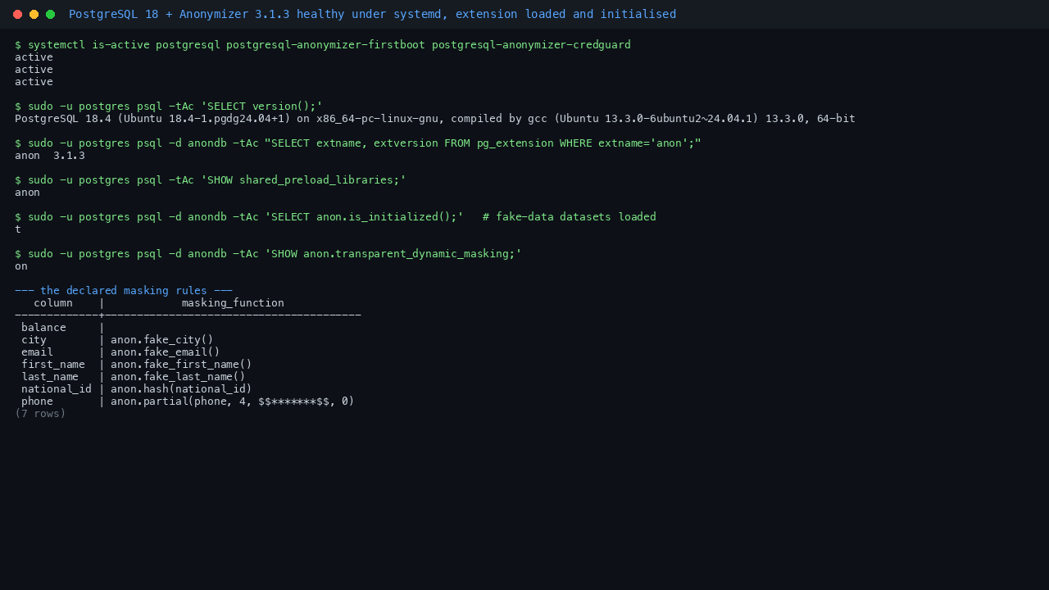Viewport: 1049px width, 590px height.
Task: Click the 'column' table header
Action: pyautogui.click(x=53, y=303)
